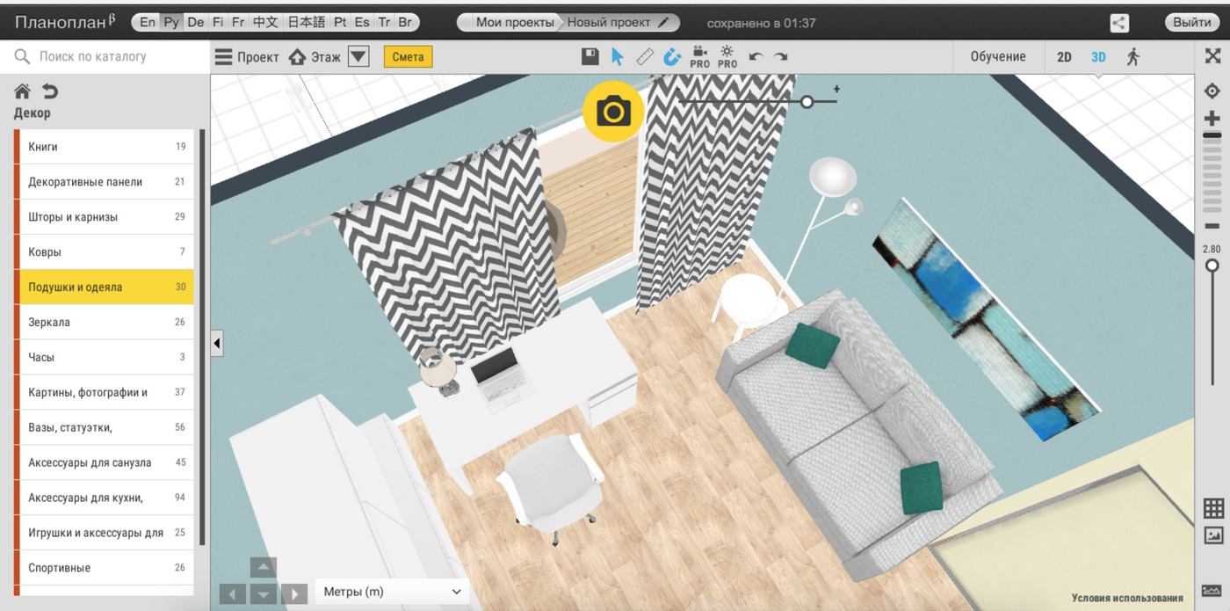Click the redo arrow icon
Screen dimensions: 1230x611
coord(780,57)
